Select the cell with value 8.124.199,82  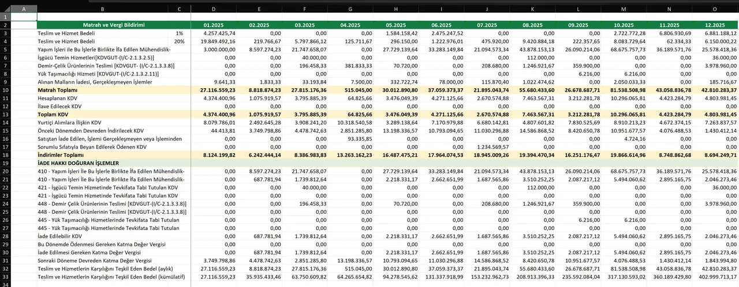pos(214,156)
